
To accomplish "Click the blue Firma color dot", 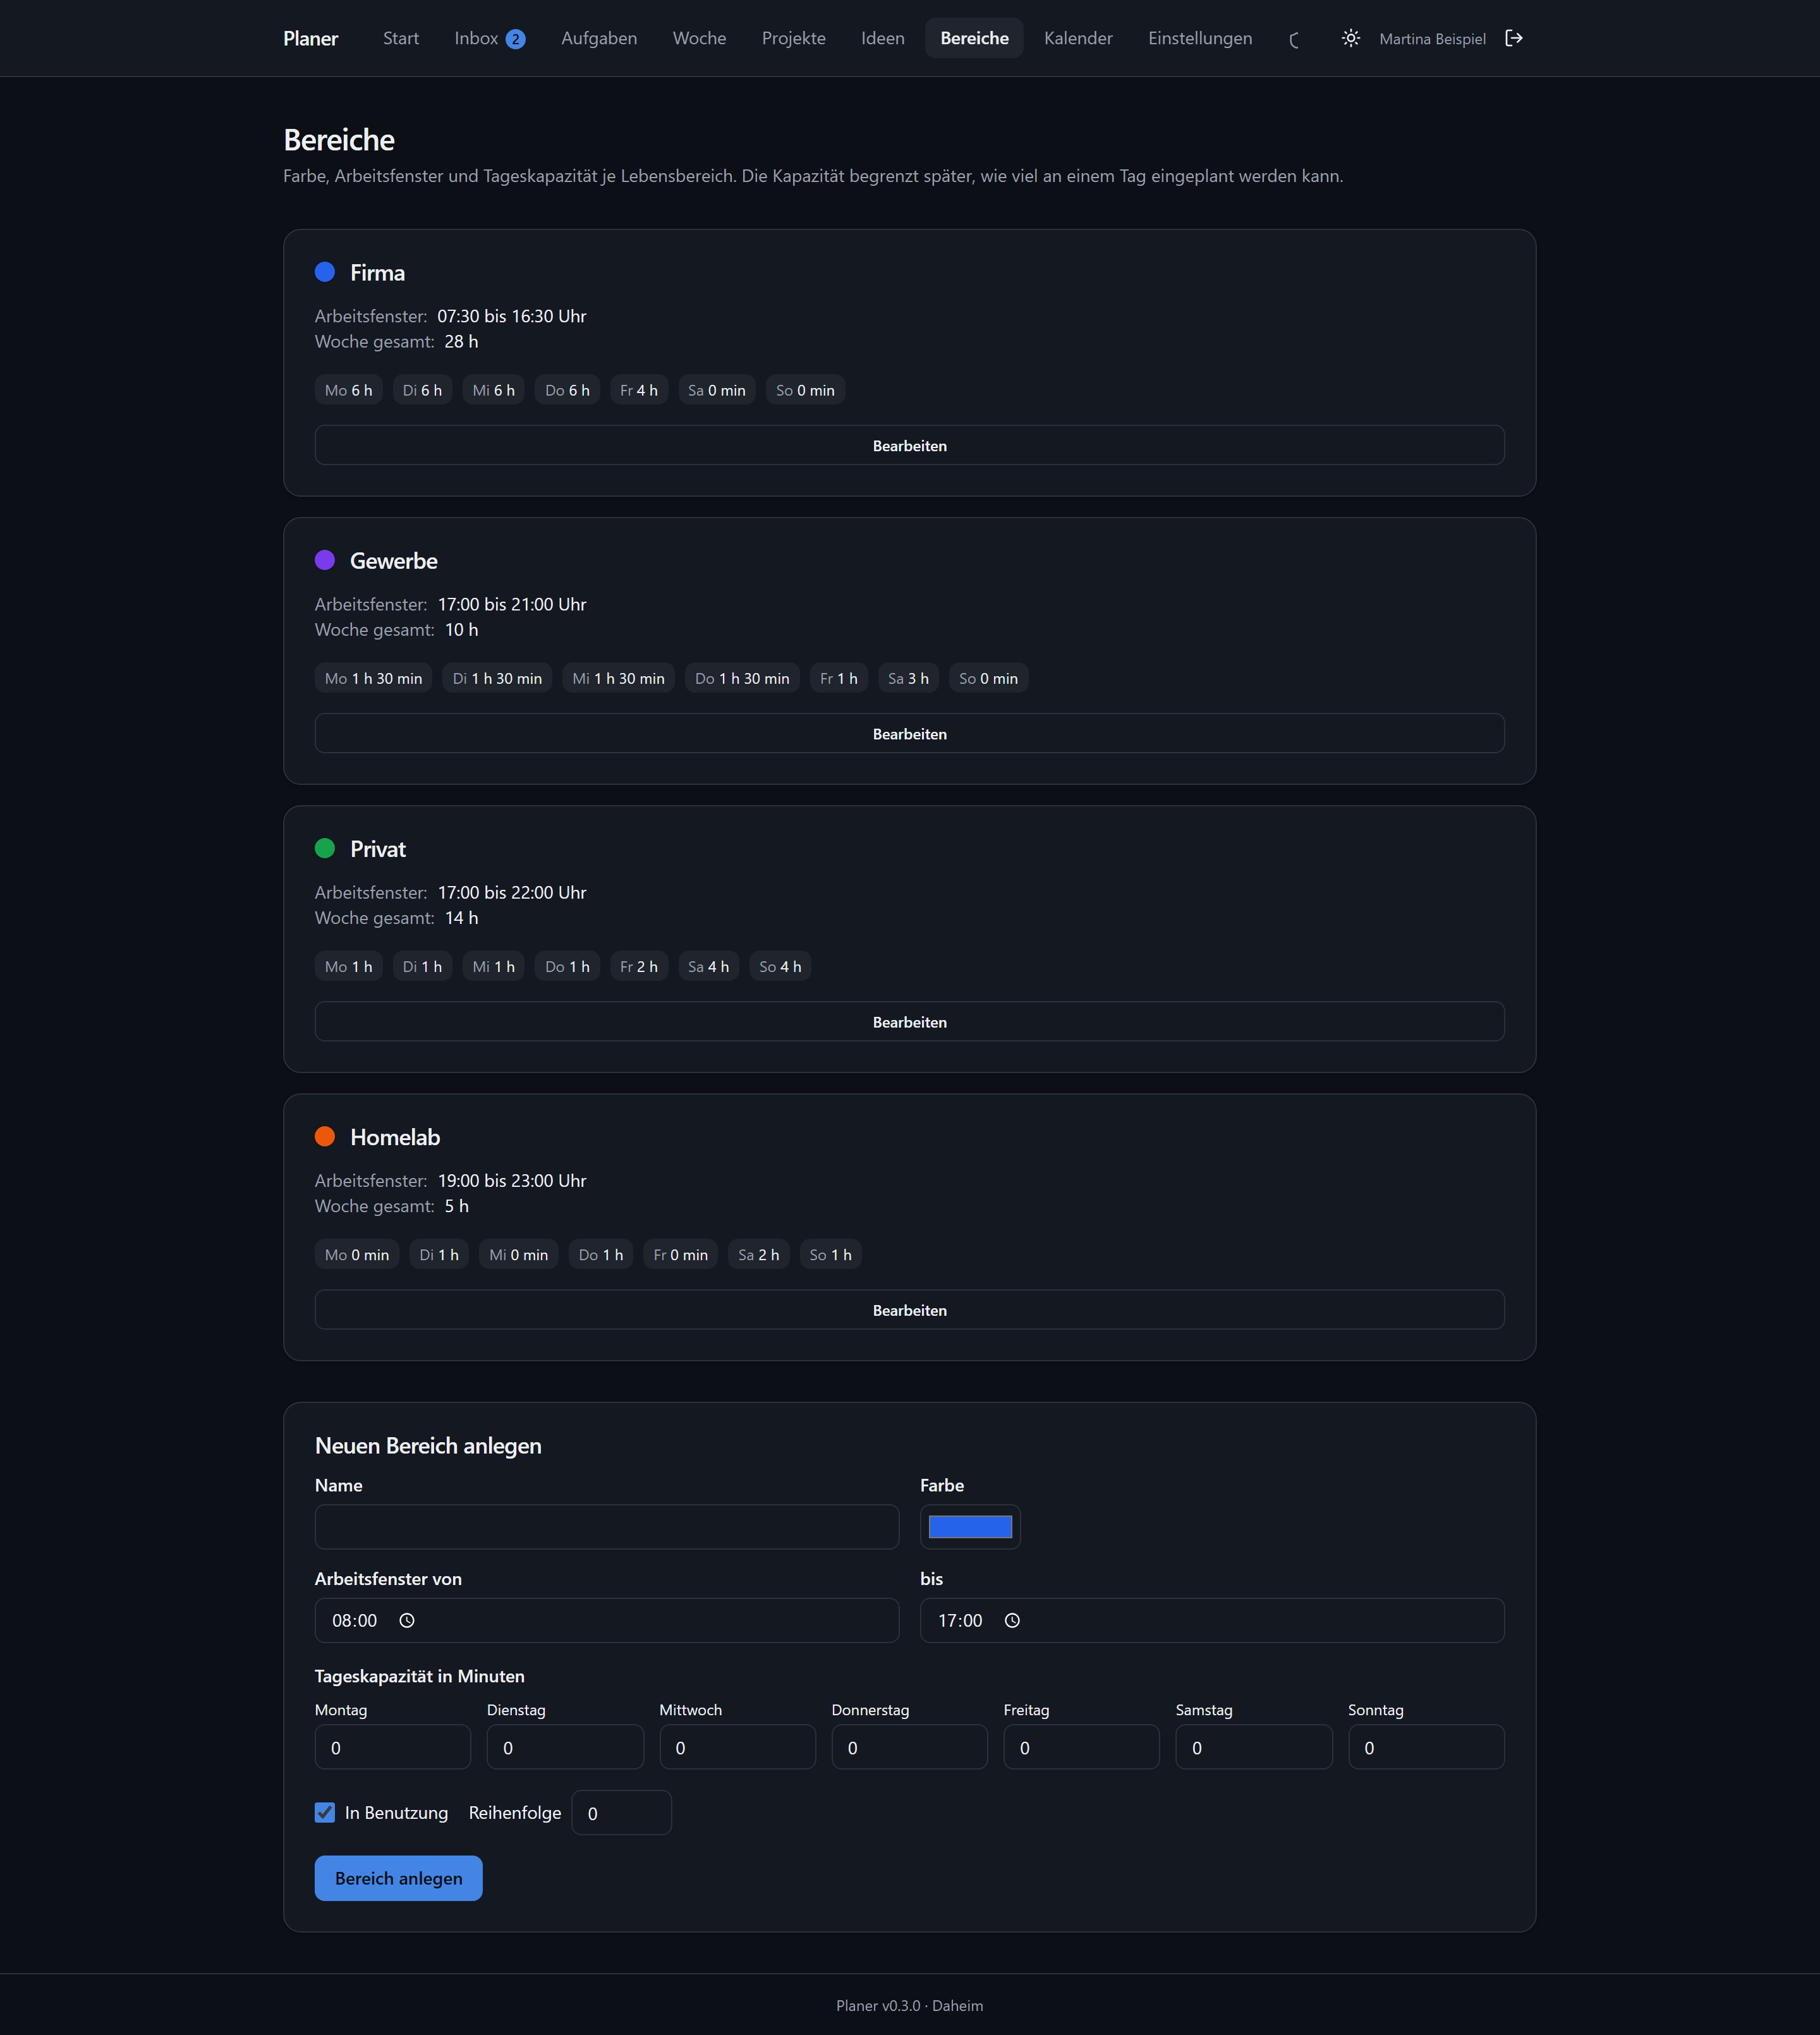I will pos(325,272).
